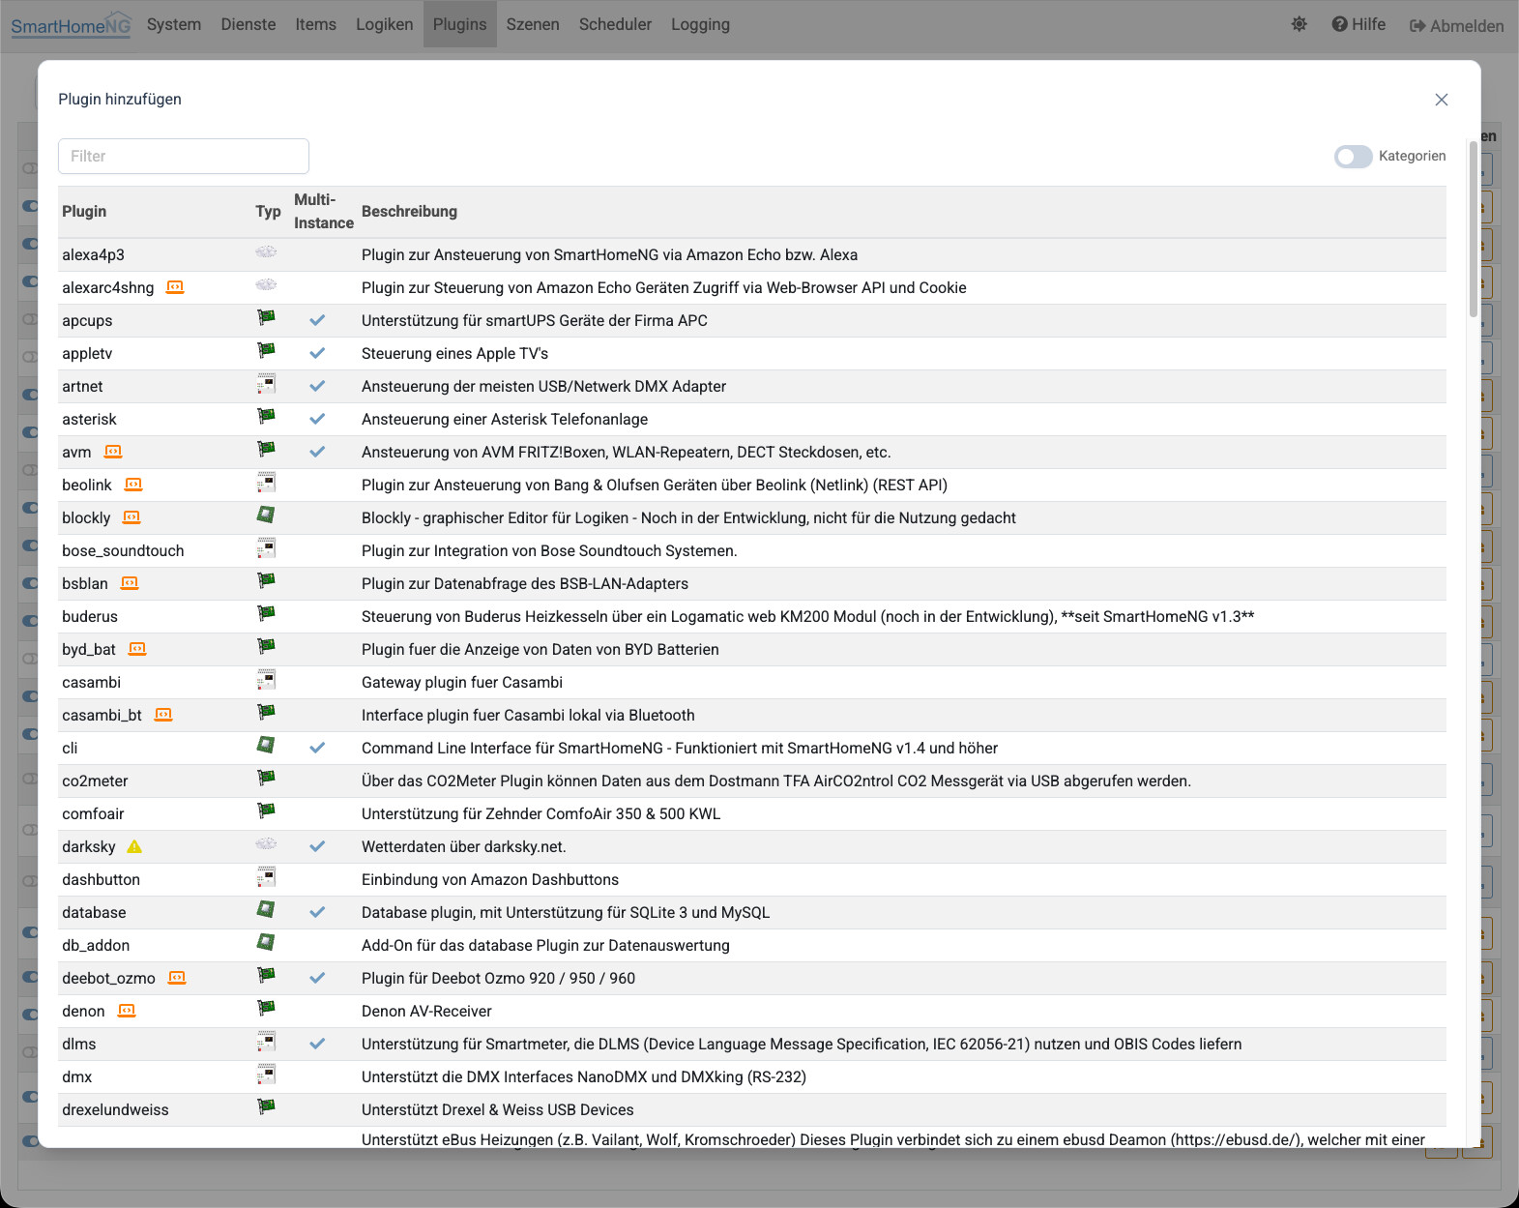The height and width of the screenshot is (1208, 1519).
Task: Click the artnet gateway type icon
Action: 266,384
